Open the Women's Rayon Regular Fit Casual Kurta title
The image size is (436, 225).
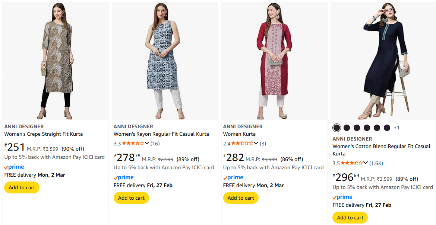pyautogui.click(x=161, y=134)
